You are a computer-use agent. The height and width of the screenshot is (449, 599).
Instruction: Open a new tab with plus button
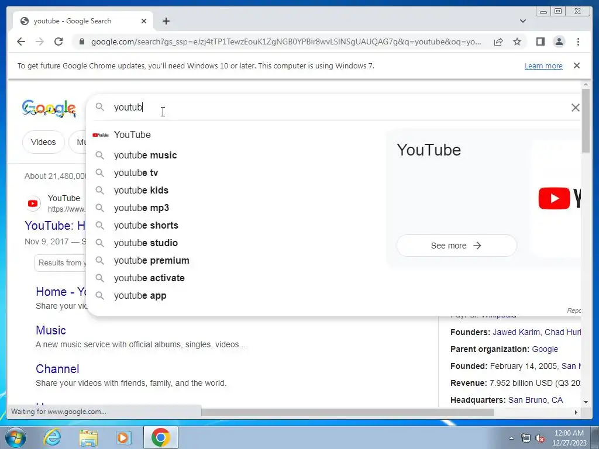pos(166,21)
